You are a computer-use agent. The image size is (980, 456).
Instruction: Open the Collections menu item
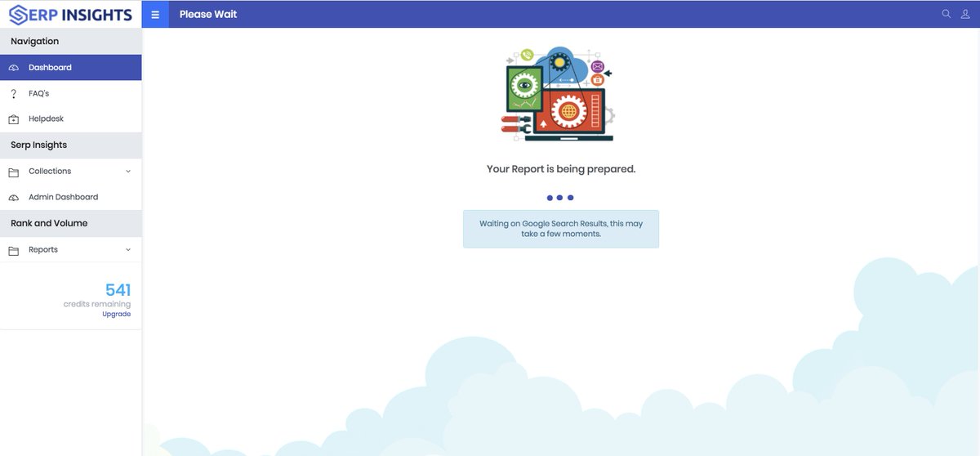71,172
